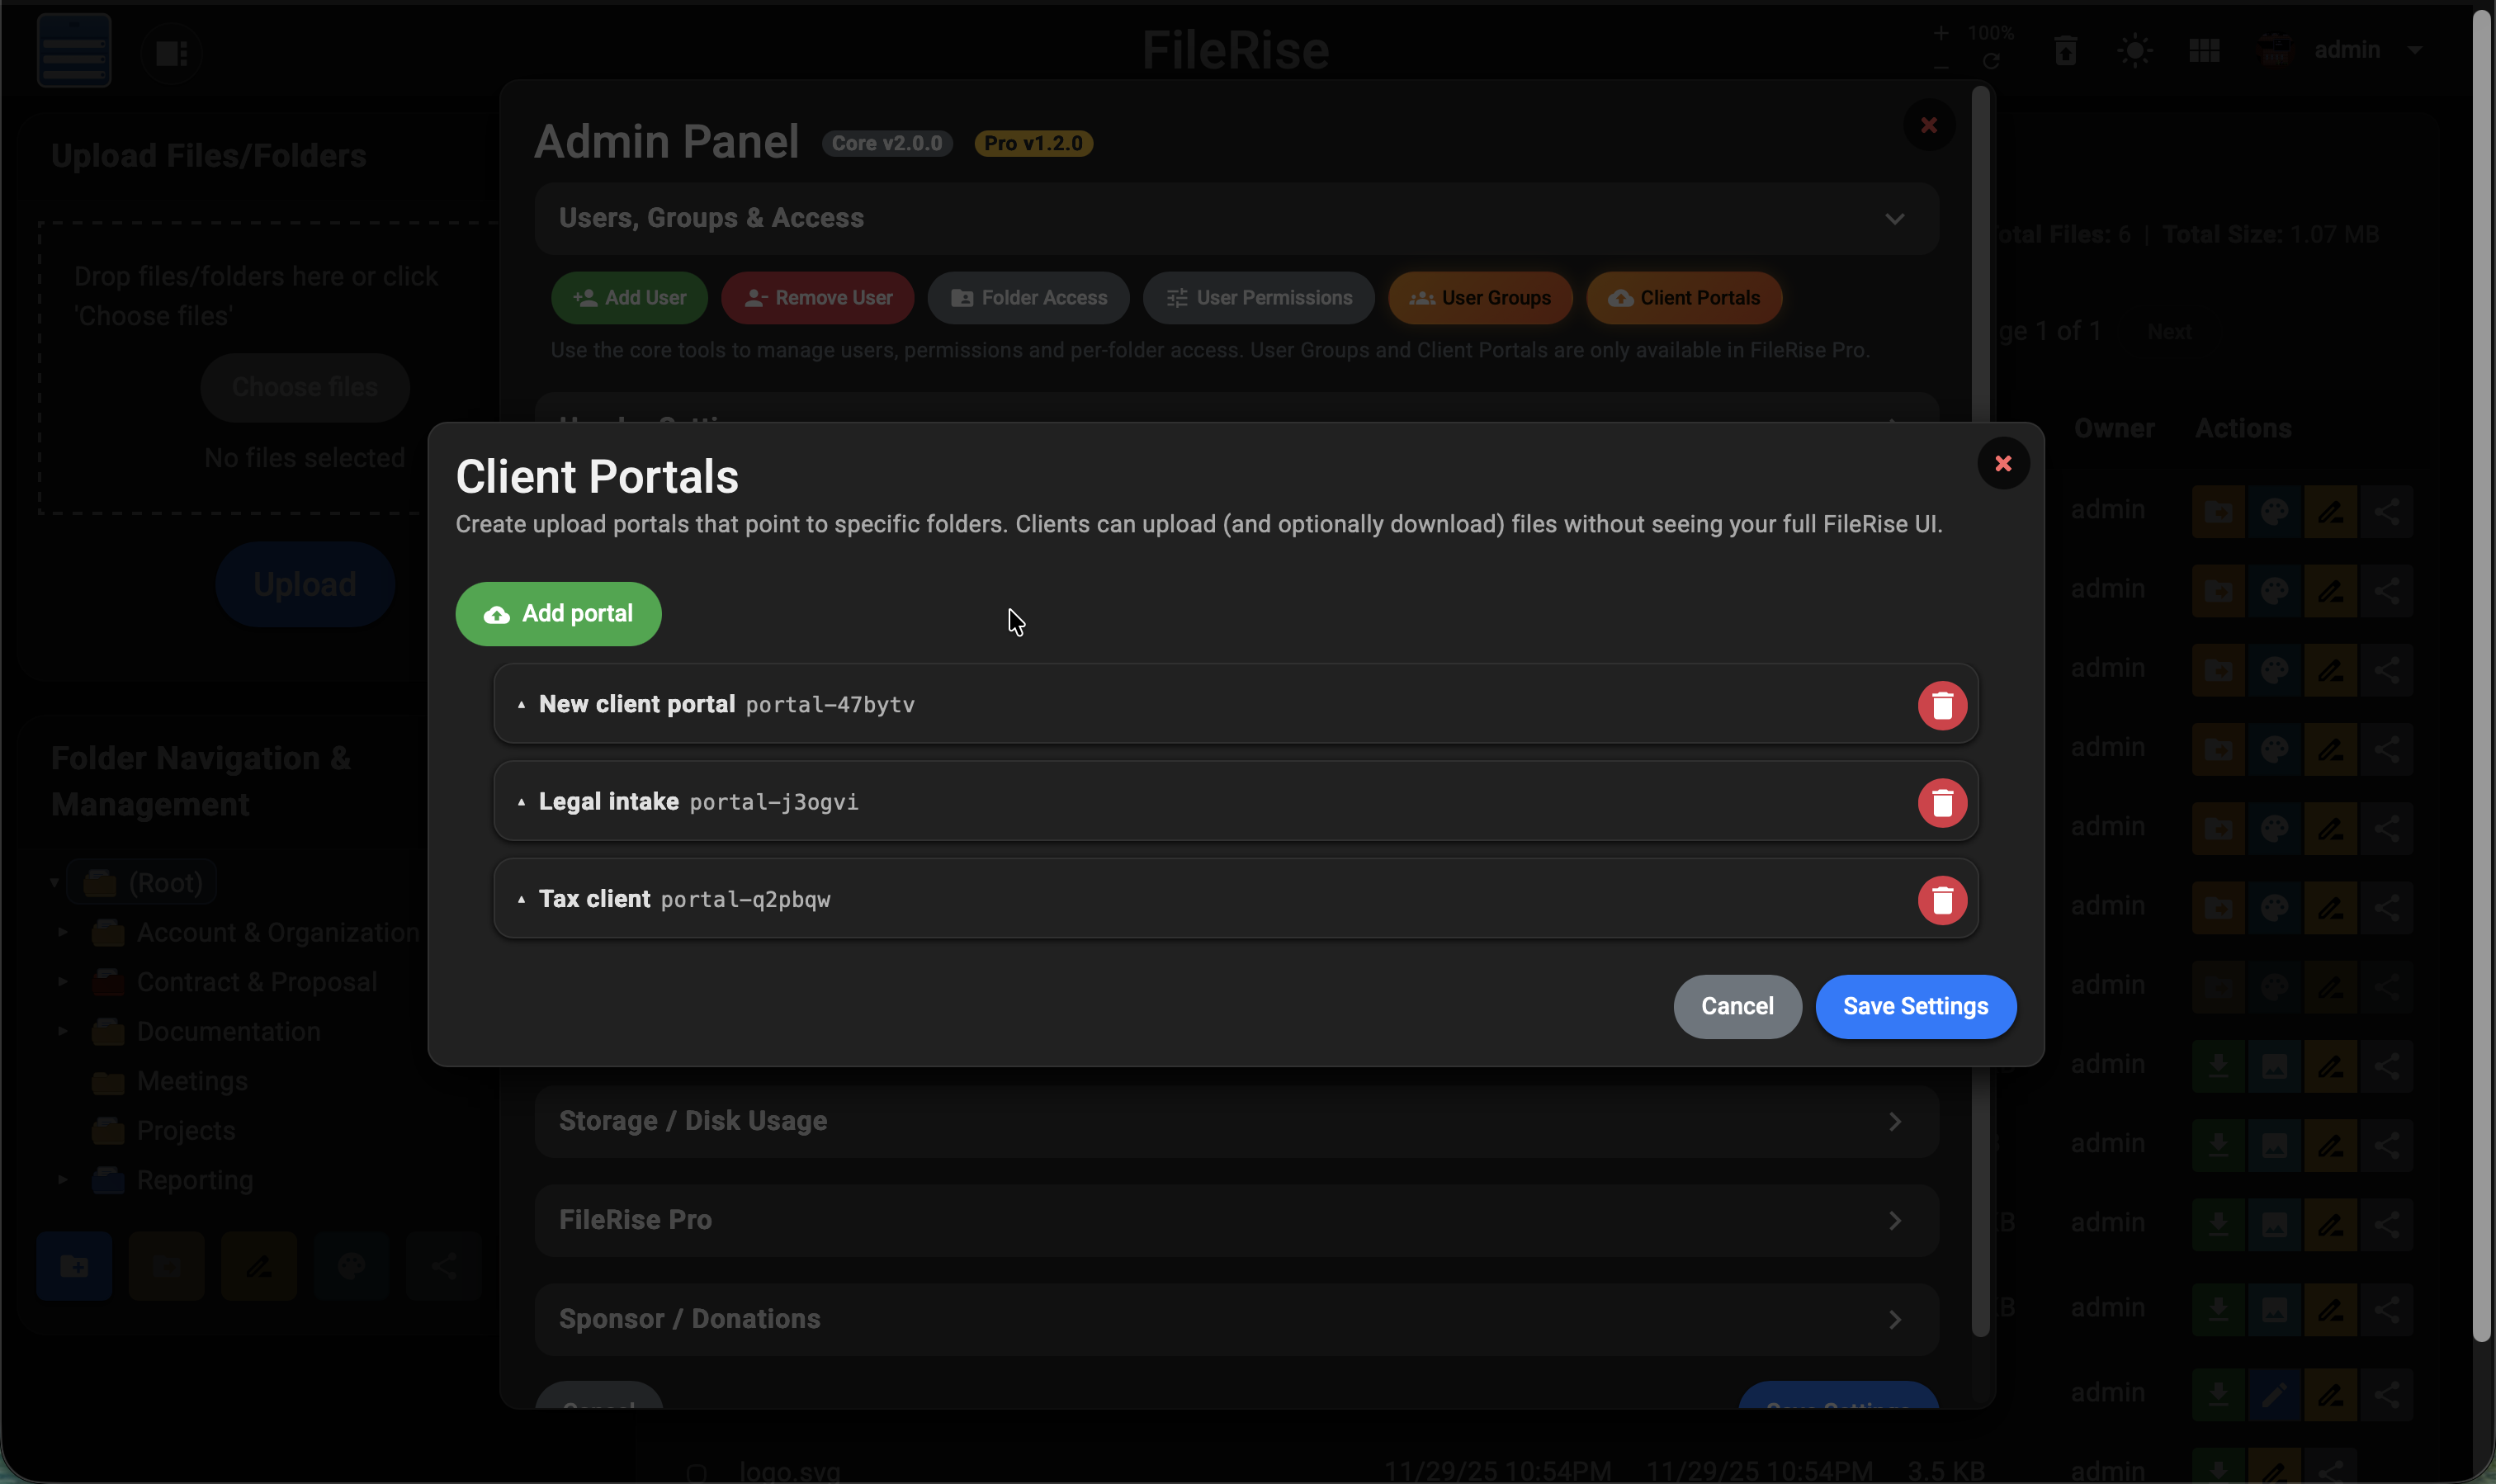Add a new client portal

(557, 613)
